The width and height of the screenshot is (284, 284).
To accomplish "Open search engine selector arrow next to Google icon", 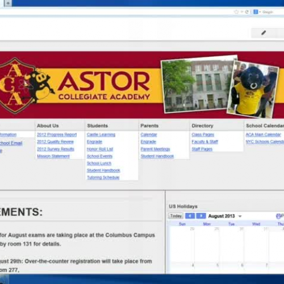I will coord(260,12).
